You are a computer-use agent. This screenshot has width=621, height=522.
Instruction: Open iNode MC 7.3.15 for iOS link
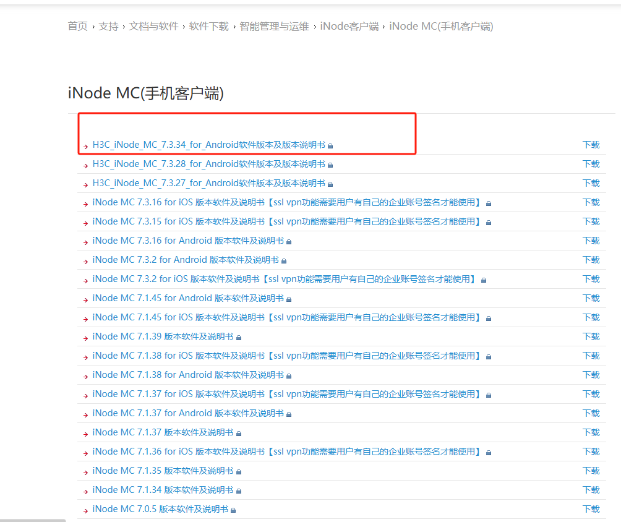pos(288,221)
